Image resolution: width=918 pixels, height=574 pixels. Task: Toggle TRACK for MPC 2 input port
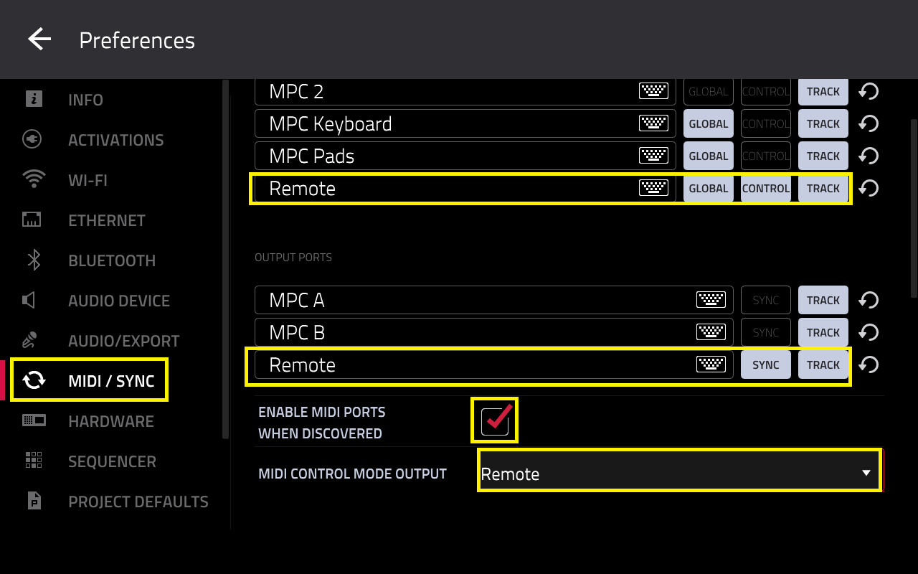tap(823, 91)
